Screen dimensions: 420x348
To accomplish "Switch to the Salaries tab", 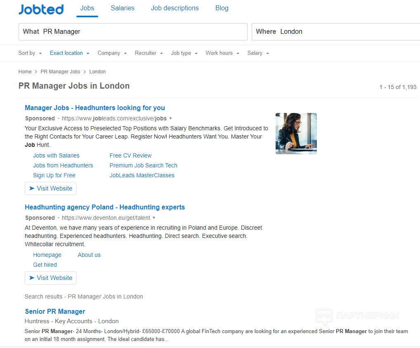I will pyautogui.click(x=123, y=8).
